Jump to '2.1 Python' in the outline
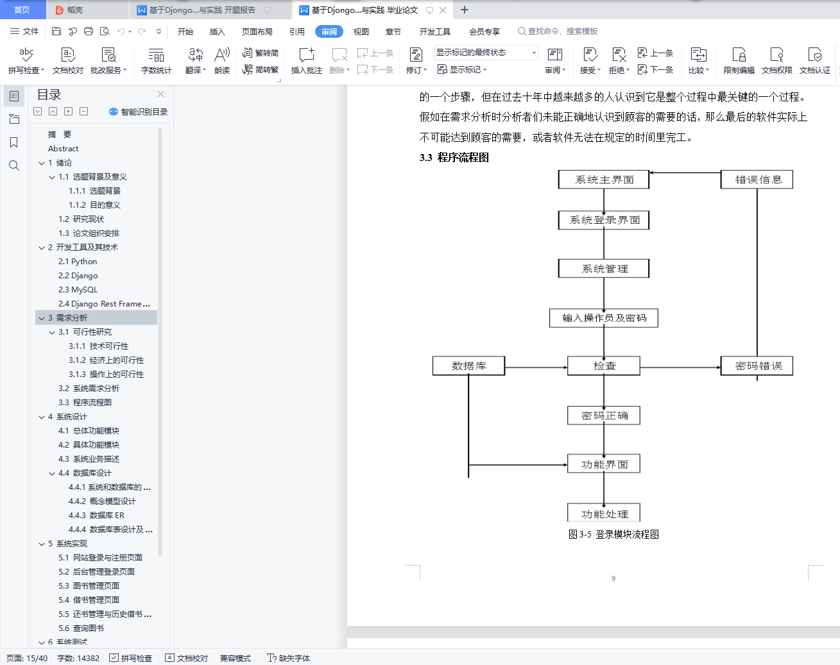The height and width of the screenshot is (665, 840). (x=78, y=262)
